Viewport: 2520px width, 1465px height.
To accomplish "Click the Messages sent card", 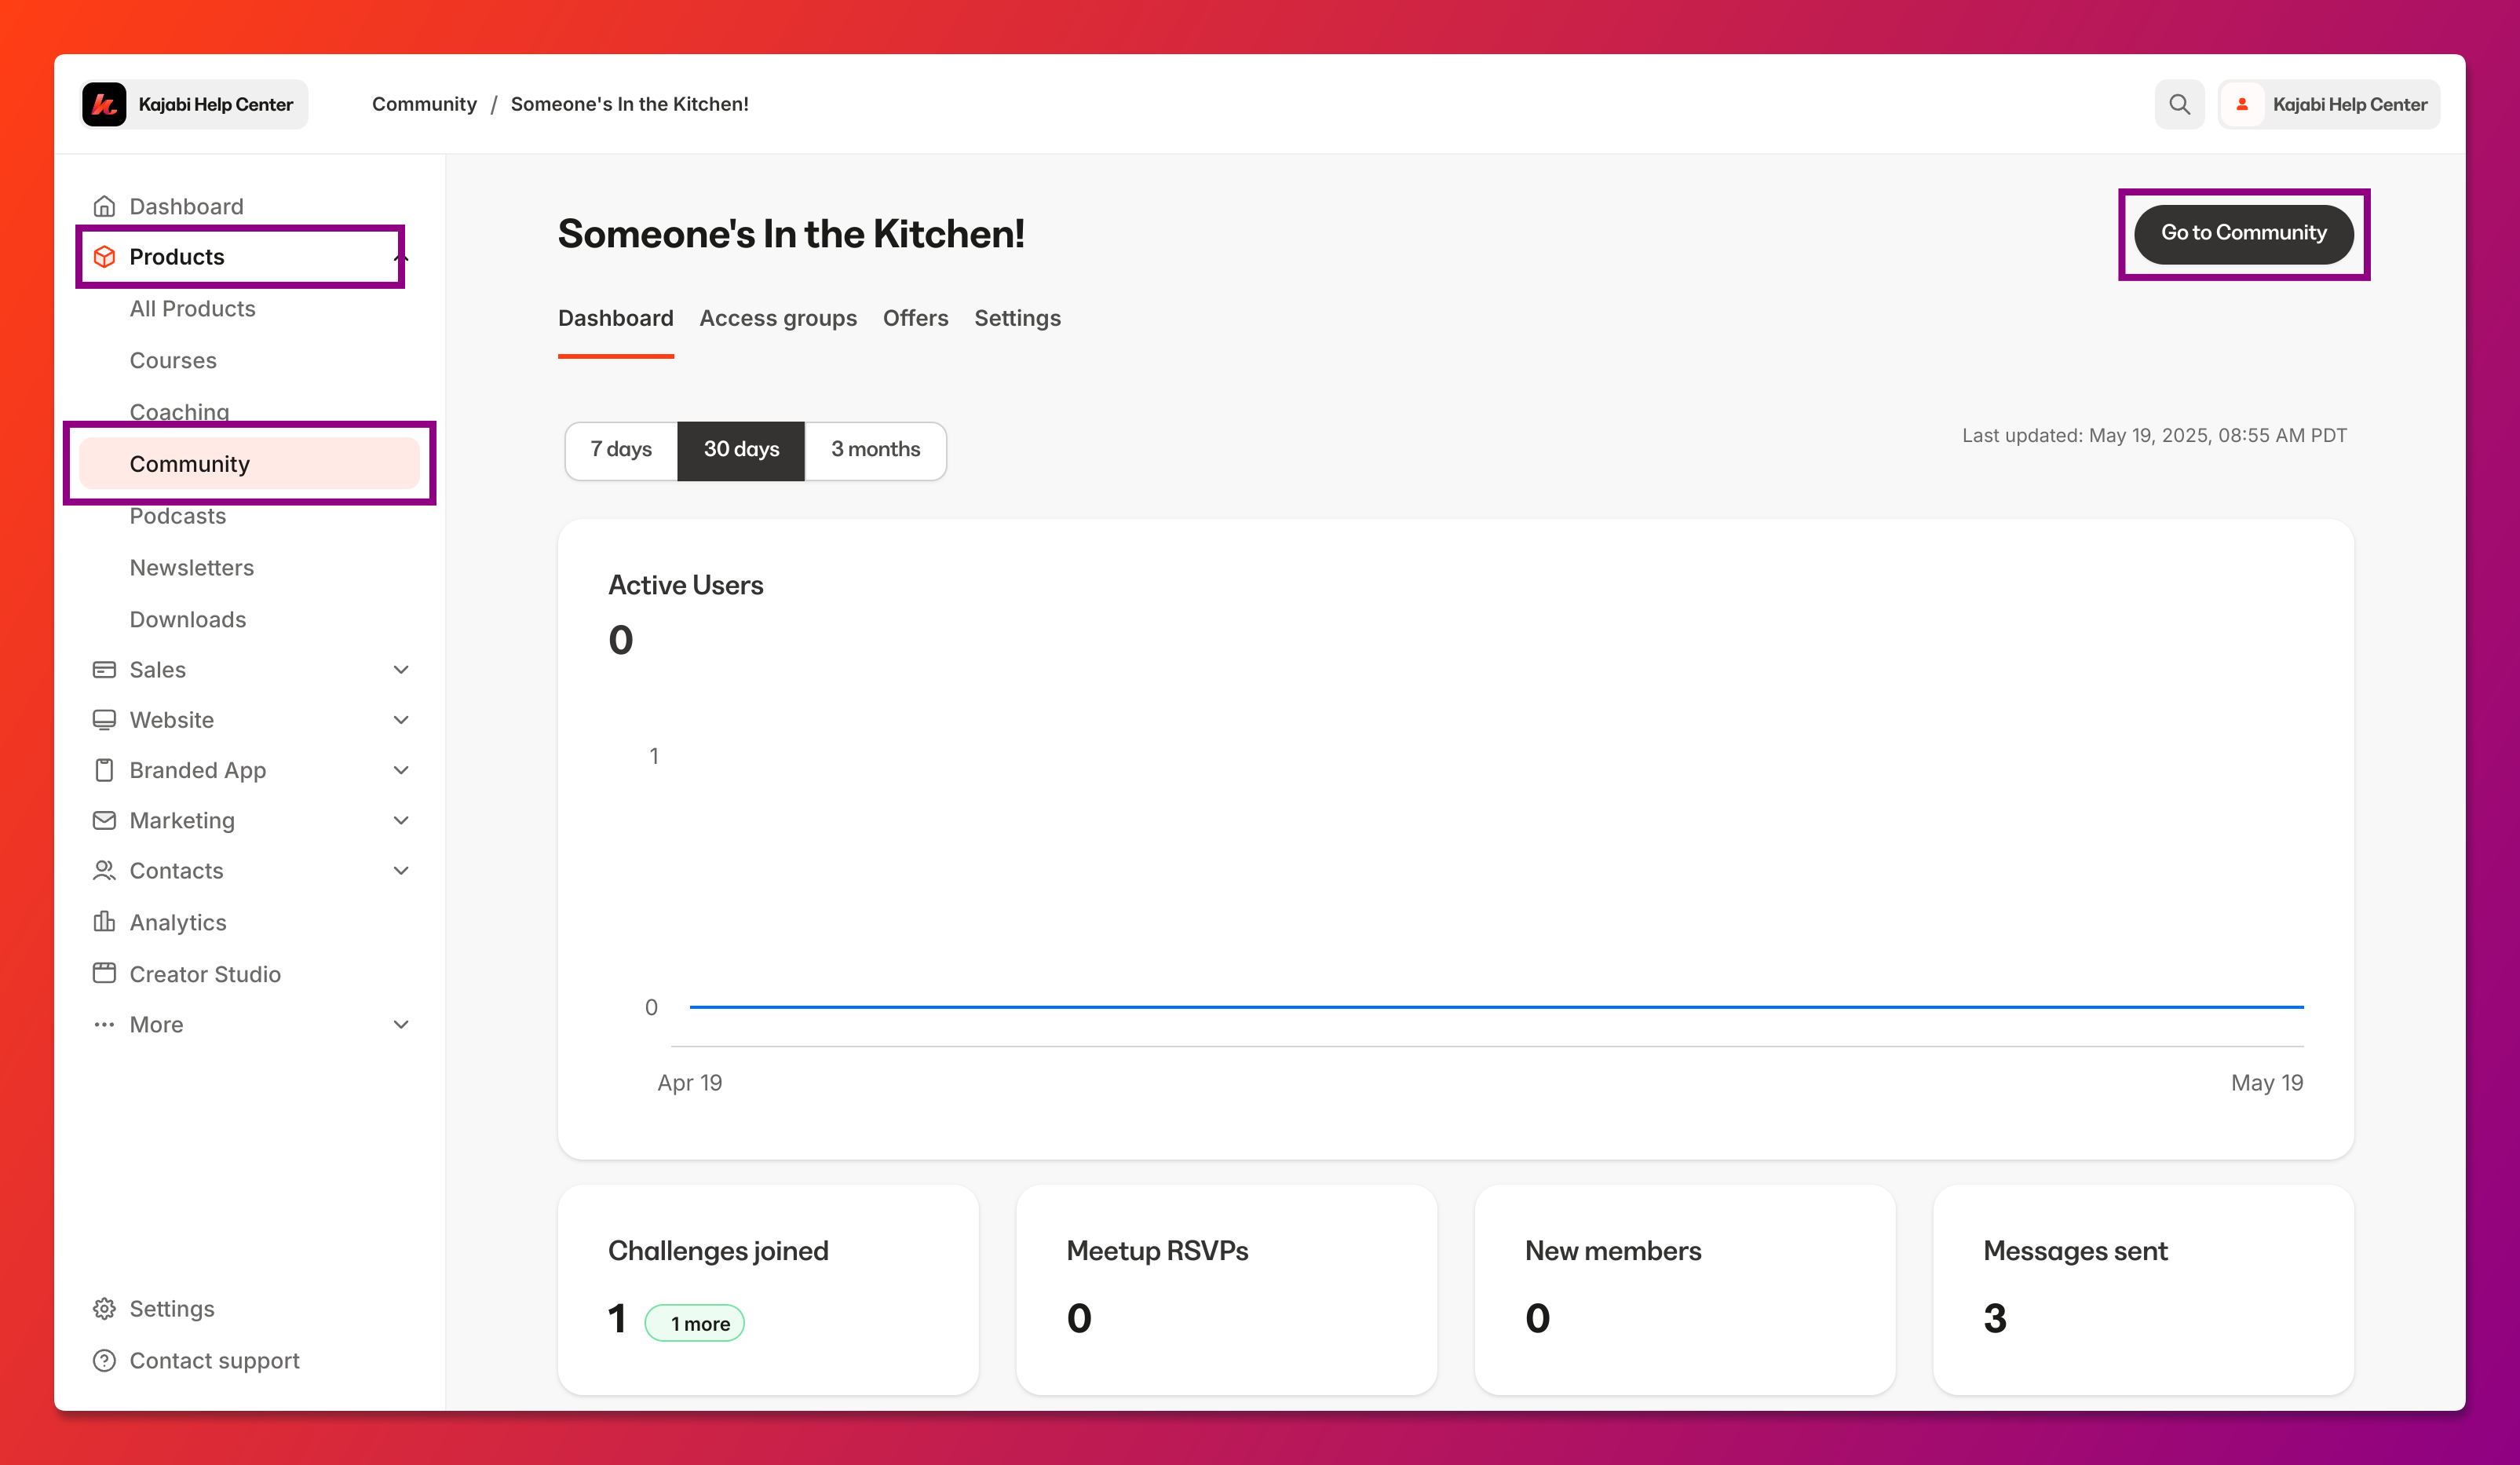I will pos(2143,1289).
